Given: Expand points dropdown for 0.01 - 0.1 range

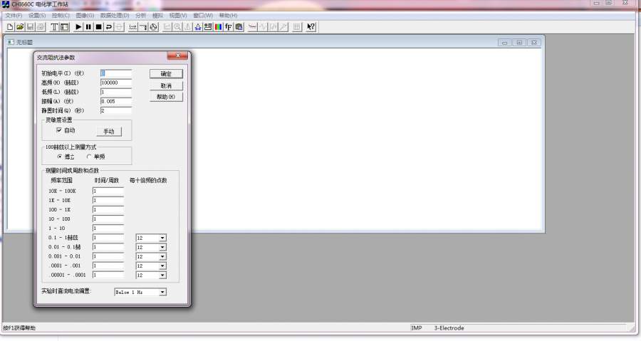Looking at the screenshot, I should 162,248.
